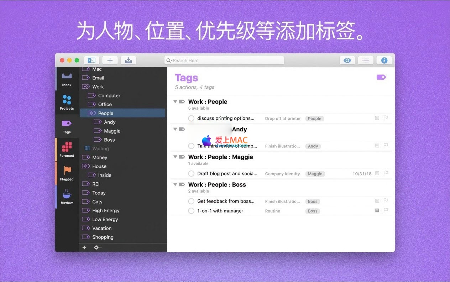This screenshot has height=282, width=450.
Task: Mark 'discuss printing options' as complete
Action: 191,118
